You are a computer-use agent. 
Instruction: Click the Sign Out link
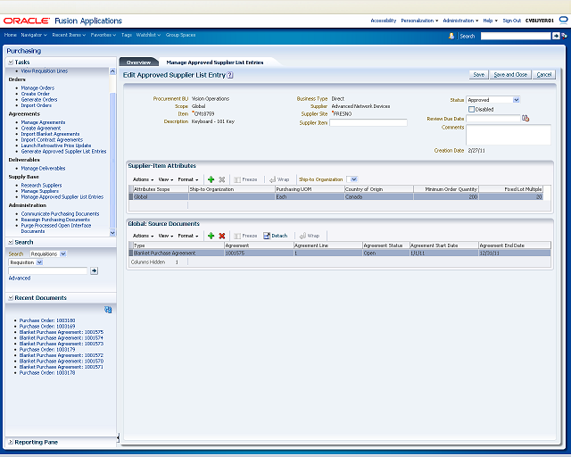pos(511,21)
